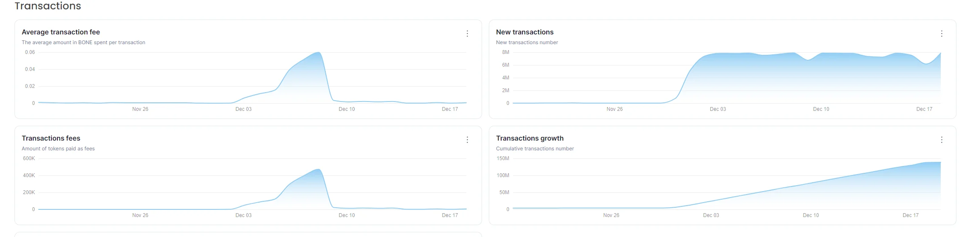Open the New transactions chart title
This screenshot has height=237, width=959.
[525, 32]
